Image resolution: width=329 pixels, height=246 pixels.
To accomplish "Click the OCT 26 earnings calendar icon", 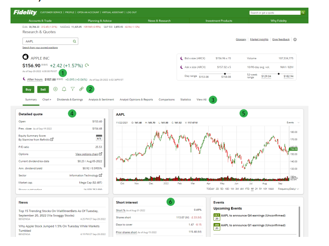I will [217, 217].
